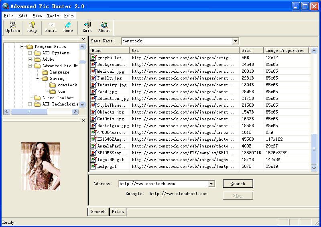321x227 pixels.
Task: Close the folder tree panel
Action: pyautogui.click(x=83, y=40)
